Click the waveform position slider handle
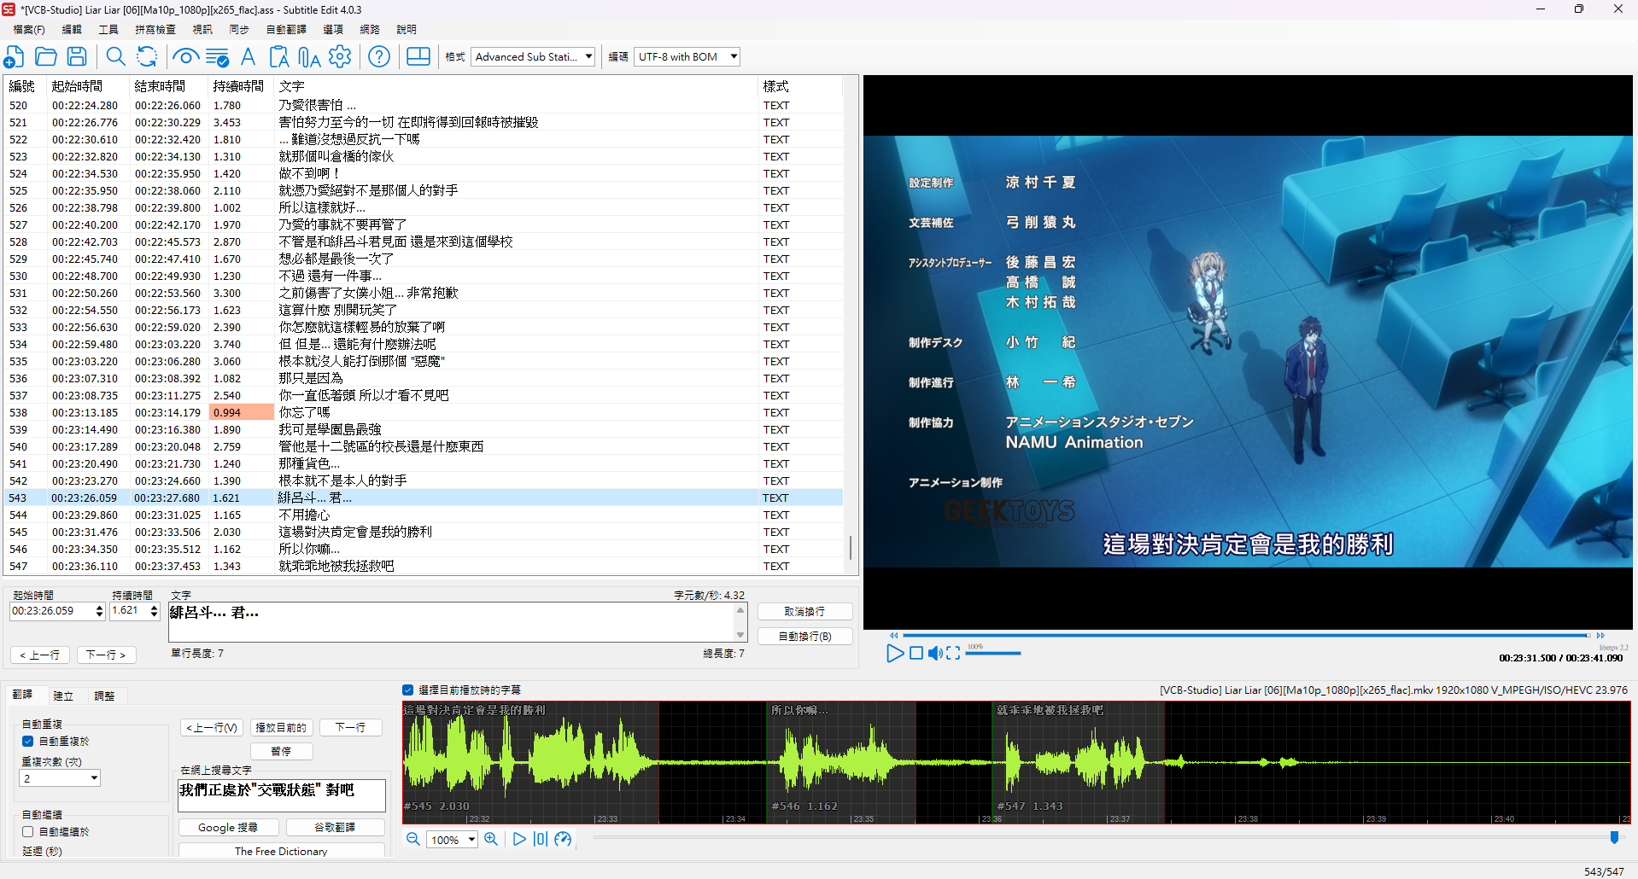The width and height of the screenshot is (1638, 879). coord(1614,838)
